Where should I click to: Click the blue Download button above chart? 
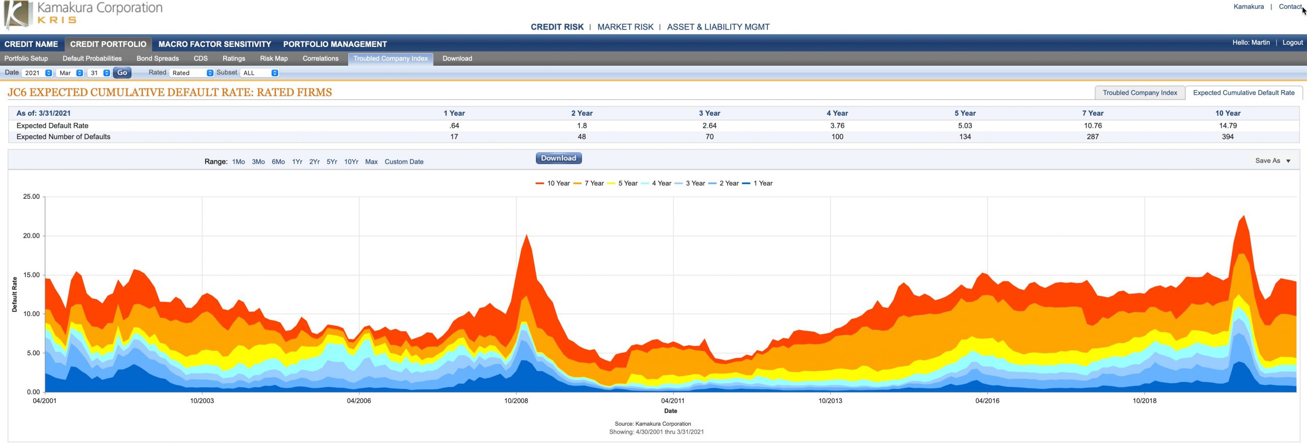[559, 159]
